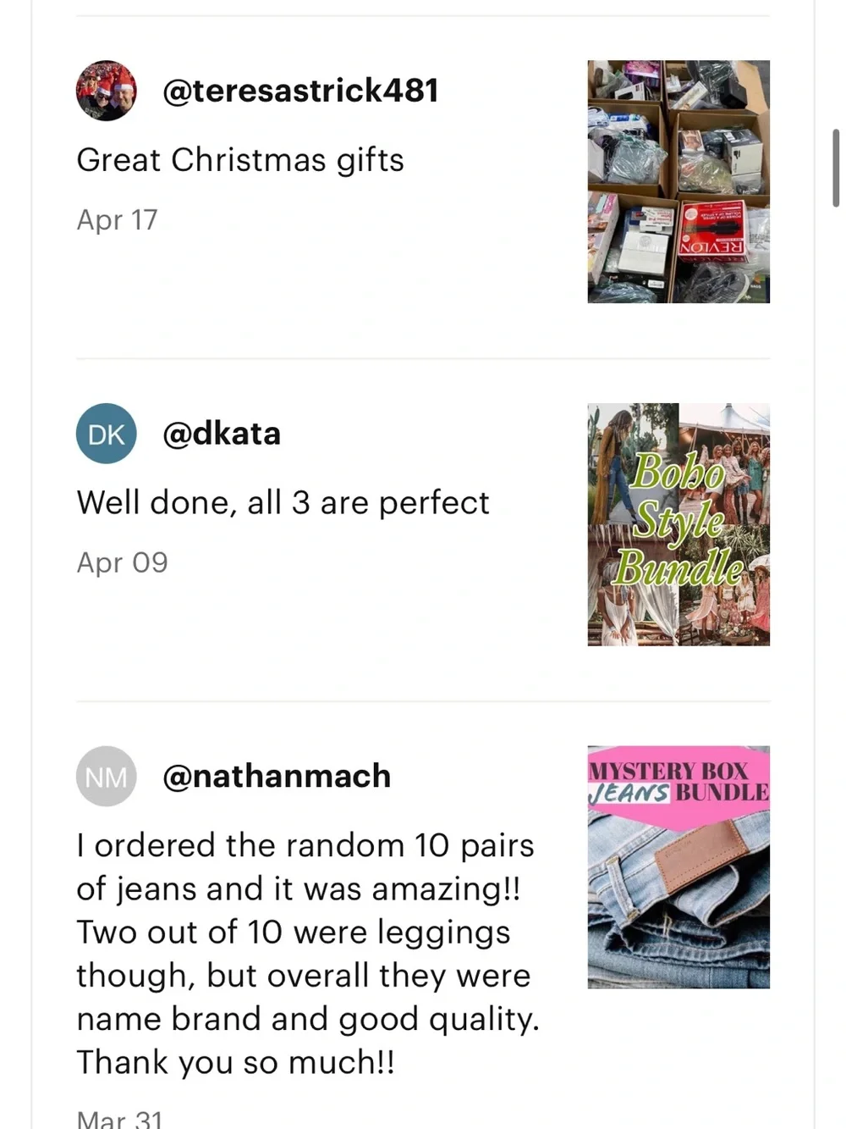The width and height of the screenshot is (846, 1129).
Task: Tap the Boho Style Bundle green text
Action: [678, 519]
